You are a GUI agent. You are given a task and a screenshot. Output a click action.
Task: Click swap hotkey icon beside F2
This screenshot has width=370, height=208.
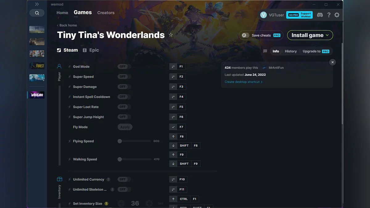pyautogui.click(x=173, y=77)
